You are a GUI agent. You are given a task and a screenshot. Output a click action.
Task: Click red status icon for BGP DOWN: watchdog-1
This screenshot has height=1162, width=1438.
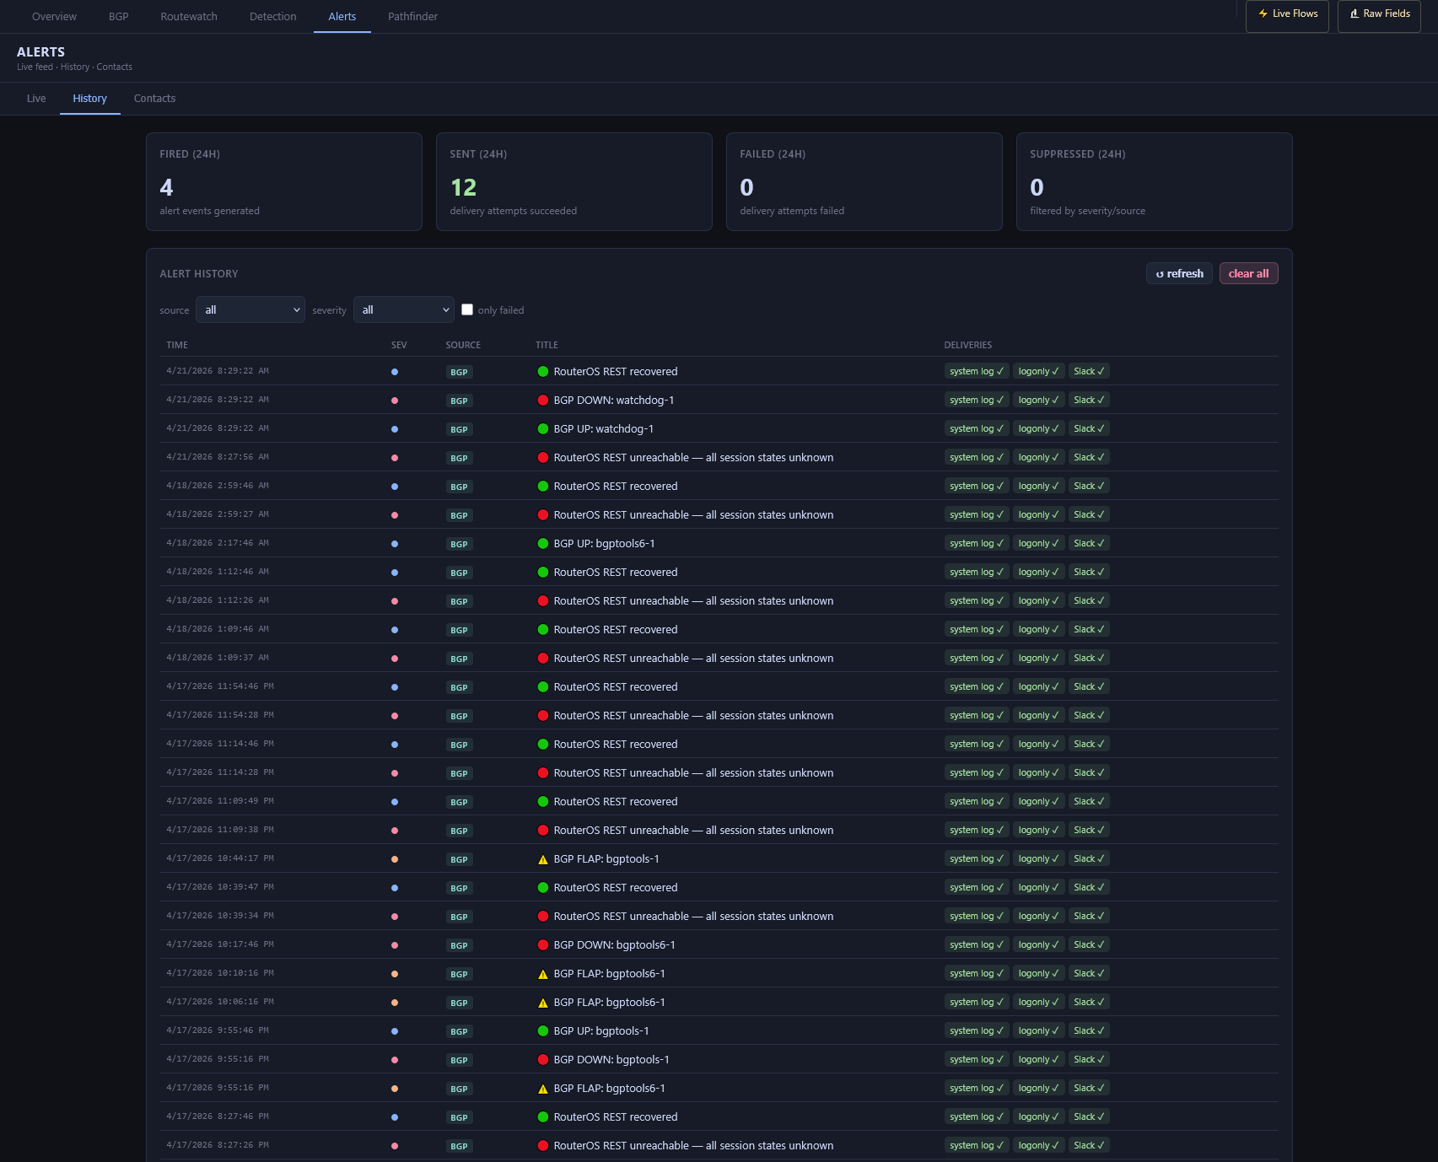pyautogui.click(x=543, y=401)
